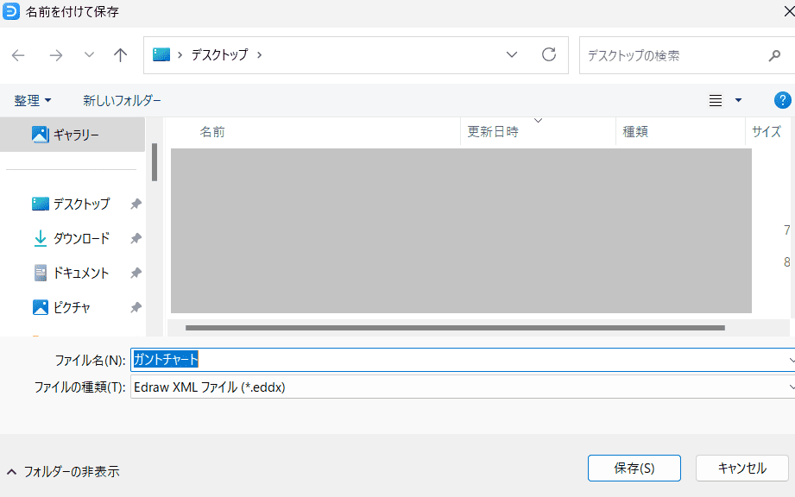This screenshot has width=795, height=497.
Task: Refresh the current folder view
Action: (x=549, y=55)
